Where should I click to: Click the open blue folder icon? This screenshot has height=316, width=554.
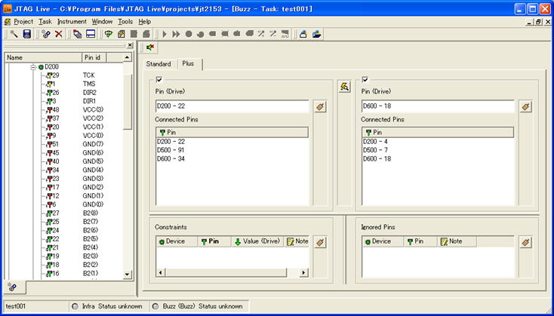coord(316,34)
